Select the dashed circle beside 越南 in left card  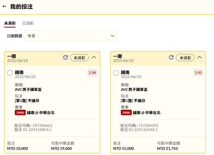tap(10, 73)
